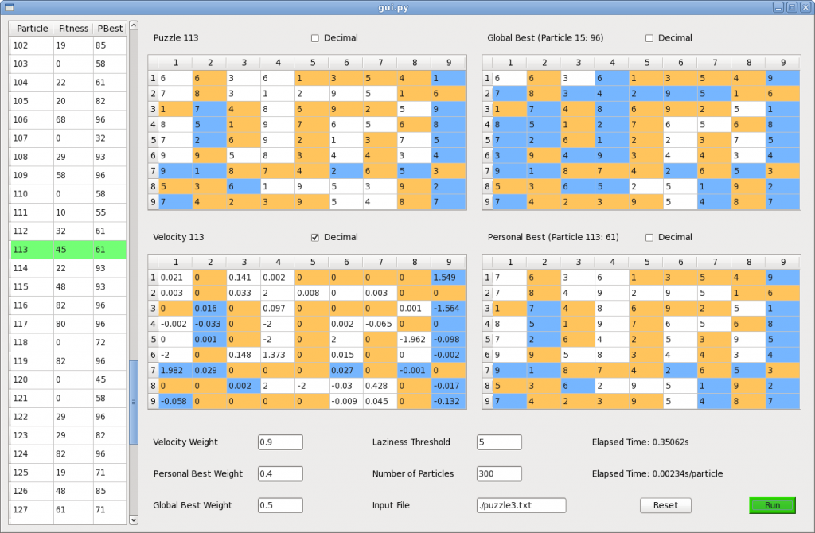This screenshot has width=815, height=533.
Task: Click the Number of Particles field
Action: (499, 474)
